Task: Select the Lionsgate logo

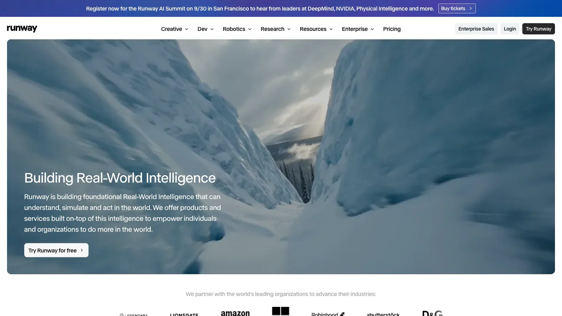Action: [184, 315]
